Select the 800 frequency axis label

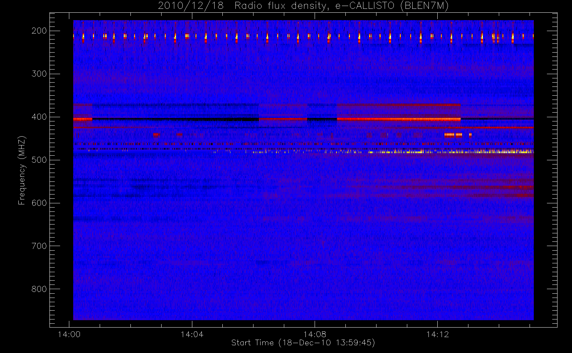[39, 289]
